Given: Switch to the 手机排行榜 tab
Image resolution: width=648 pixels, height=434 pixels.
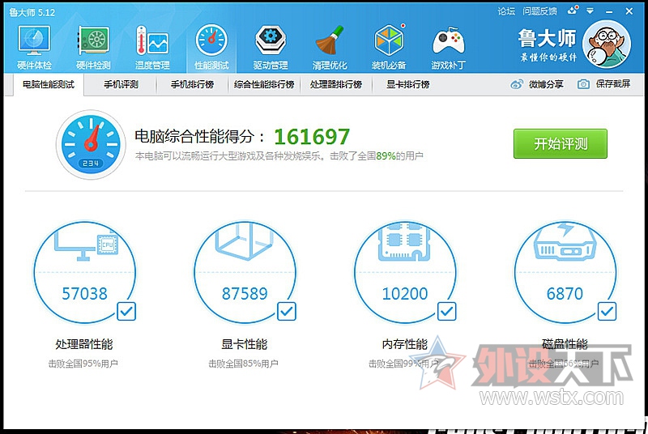Looking at the screenshot, I should (192, 85).
